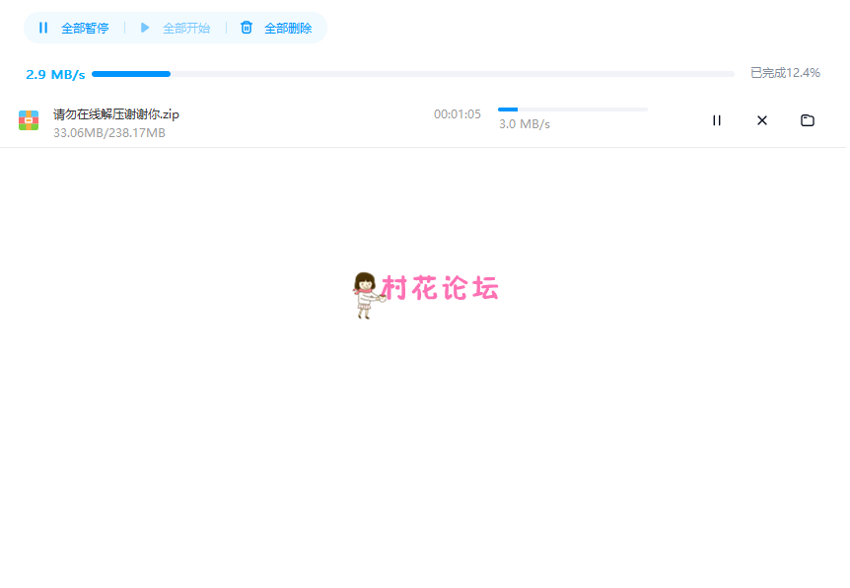This screenshot has height=588, width=850.
Task: Click the 已完成12.4% status text
Action: [786, 73]
